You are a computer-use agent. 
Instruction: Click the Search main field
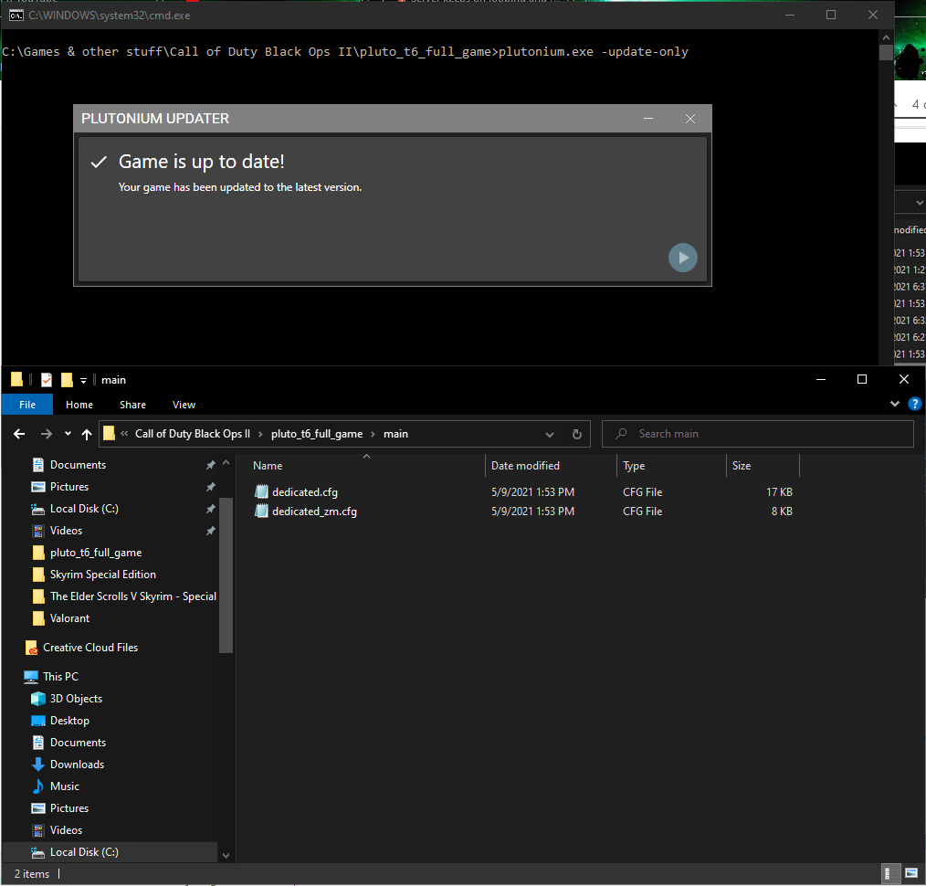click(758, 434)
